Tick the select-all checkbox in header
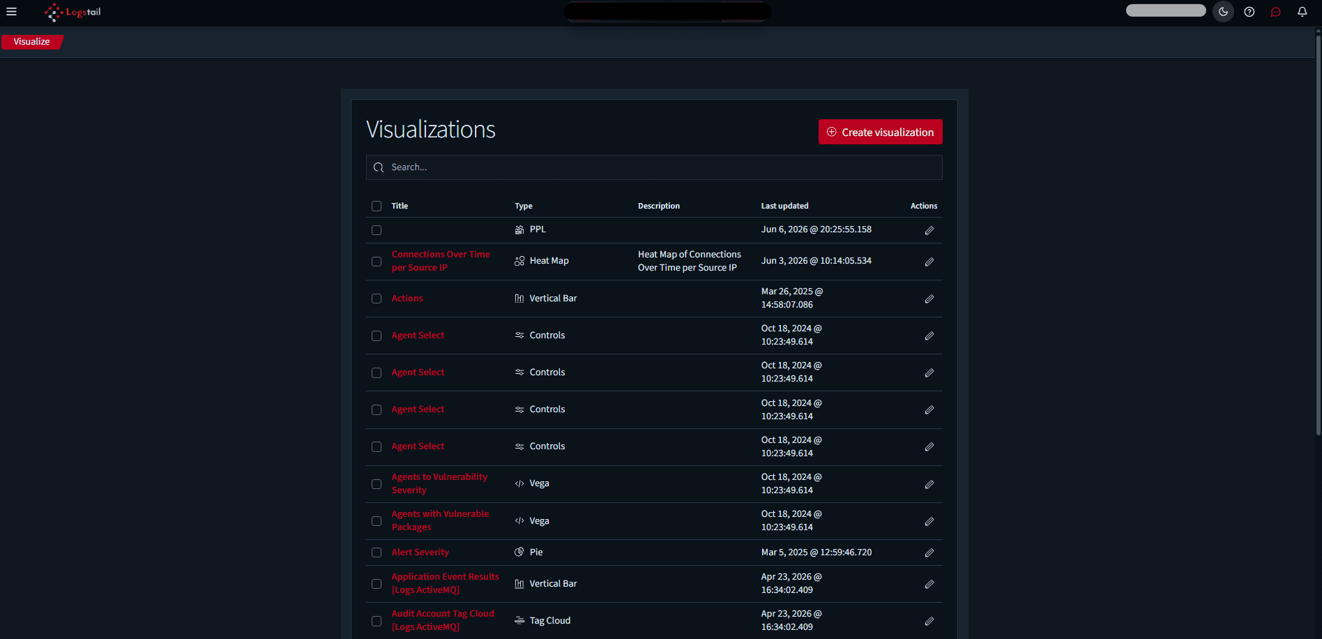 377,206
